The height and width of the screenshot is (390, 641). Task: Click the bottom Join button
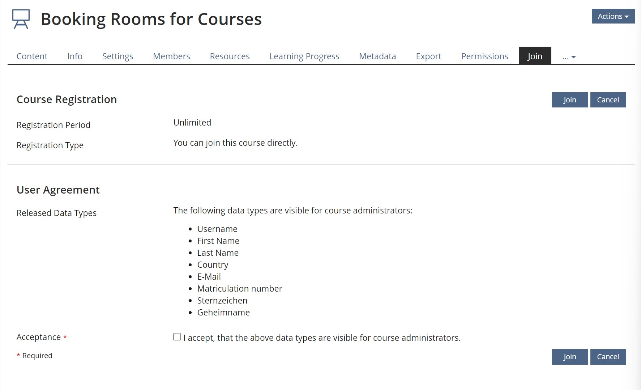[x=569, y=357]
